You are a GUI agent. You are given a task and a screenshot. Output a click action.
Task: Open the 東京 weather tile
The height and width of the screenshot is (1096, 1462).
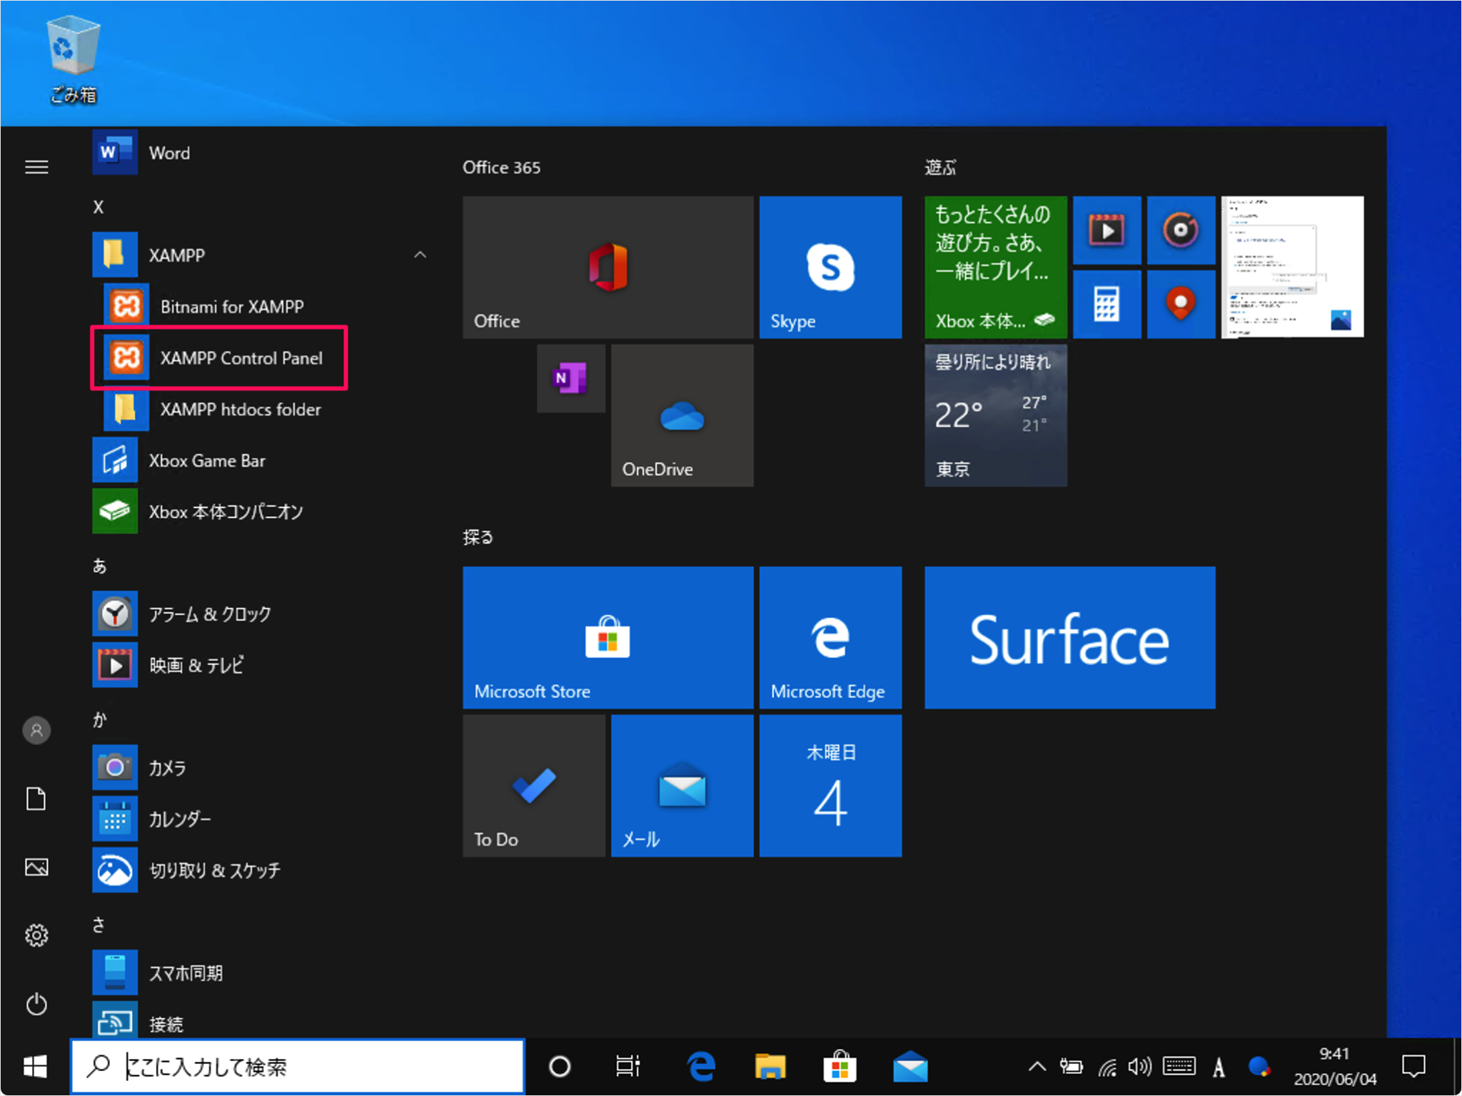pos(996,415)
